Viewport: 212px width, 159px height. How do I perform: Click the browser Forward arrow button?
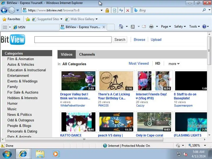click(12, 10)
